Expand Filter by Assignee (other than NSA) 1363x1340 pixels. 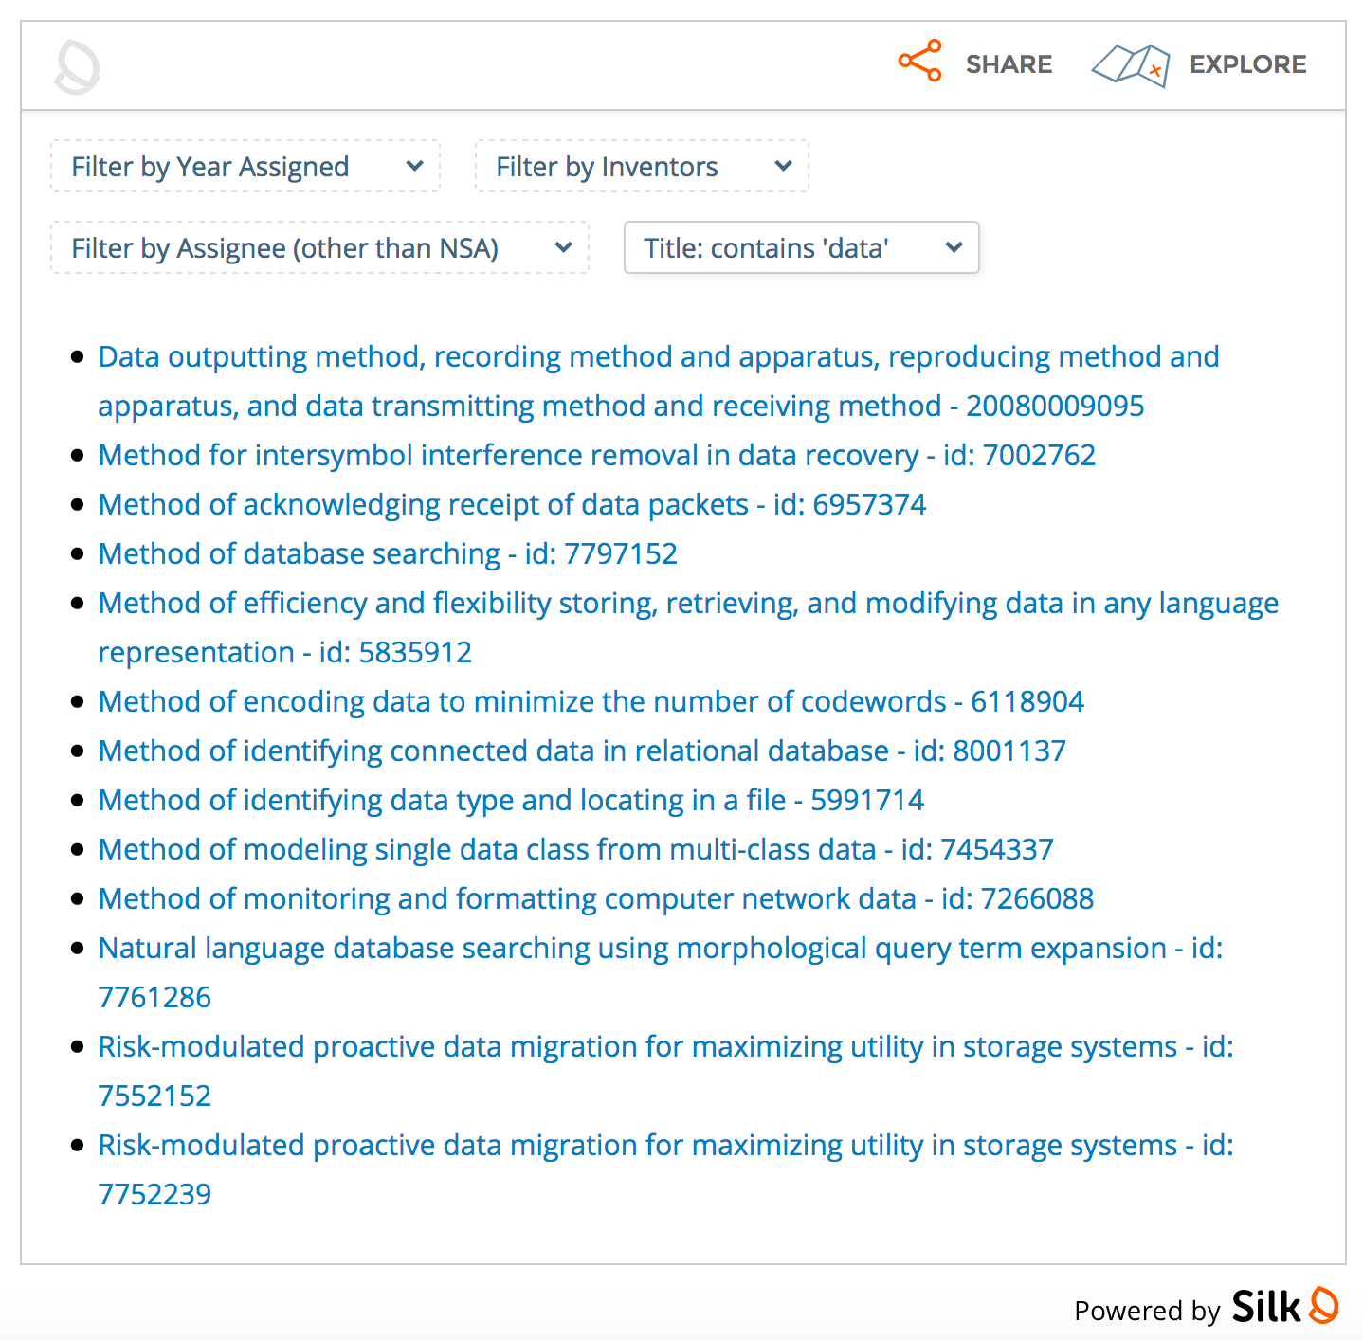(x=319, y=248)
